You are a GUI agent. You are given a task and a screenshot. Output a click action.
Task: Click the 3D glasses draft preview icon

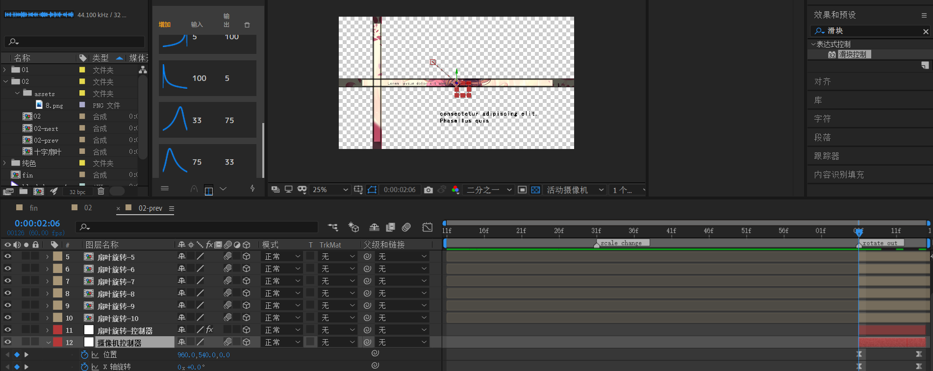pyautogui.click(x=302, y=190)
